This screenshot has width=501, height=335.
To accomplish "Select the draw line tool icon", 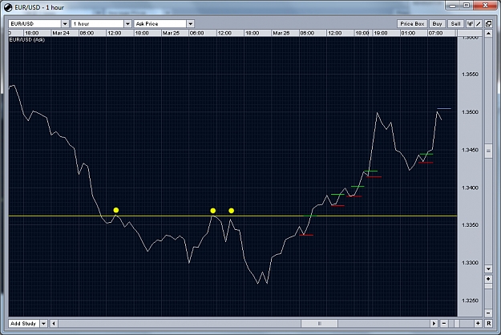I will tap(479, 23).
